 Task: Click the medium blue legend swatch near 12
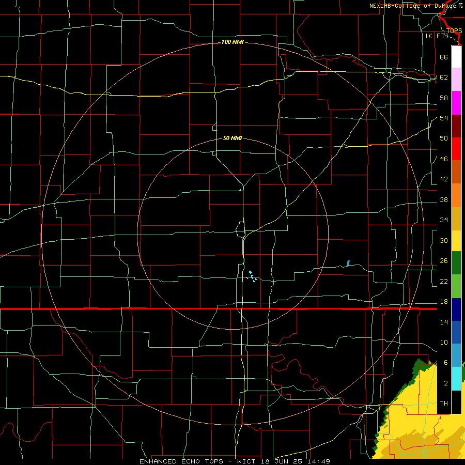click(456, 332)
